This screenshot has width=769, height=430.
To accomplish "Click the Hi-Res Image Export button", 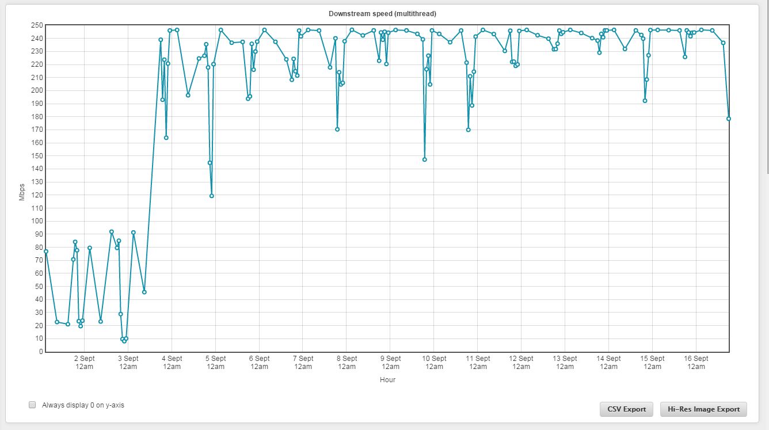I will click(x=703, y=409).
